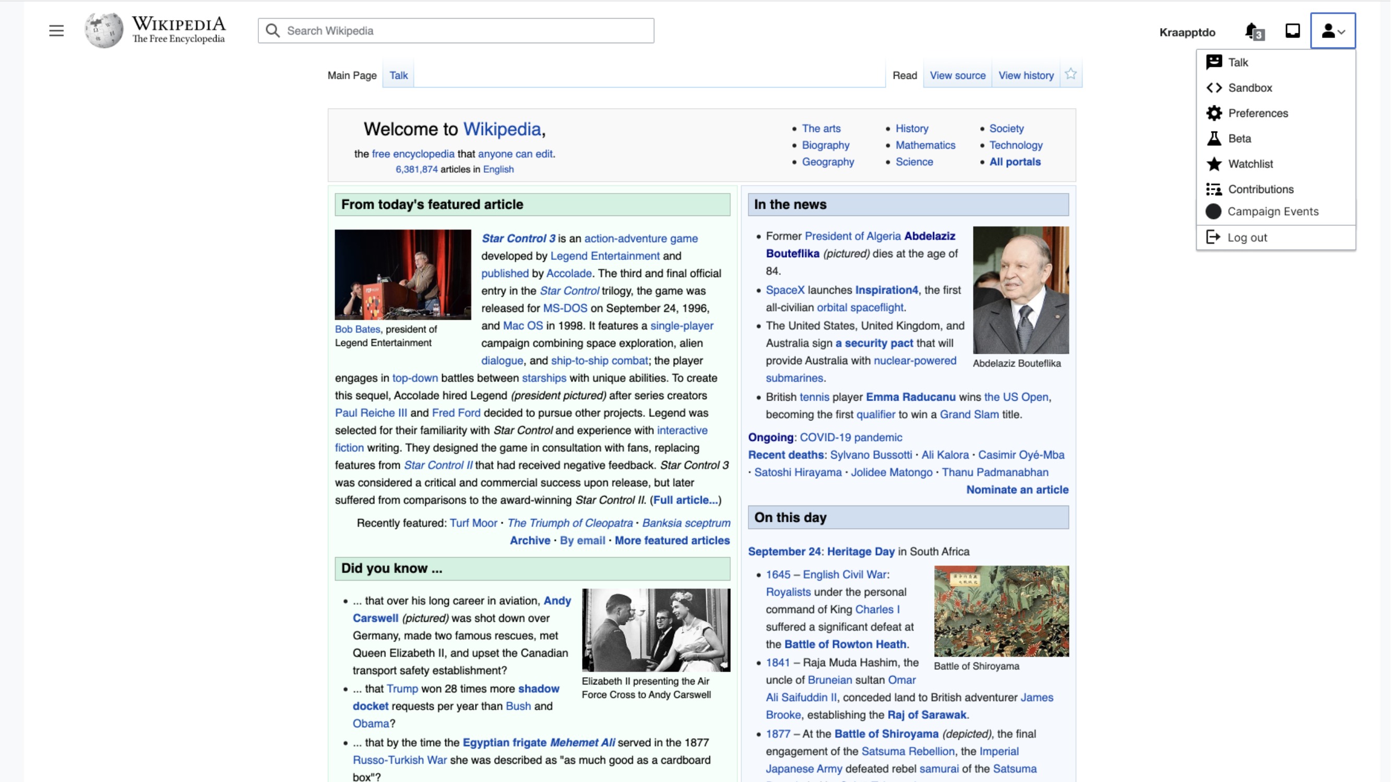Select the View history tab
This screenshot has width=1392, height=782.
click(1024, 75)
